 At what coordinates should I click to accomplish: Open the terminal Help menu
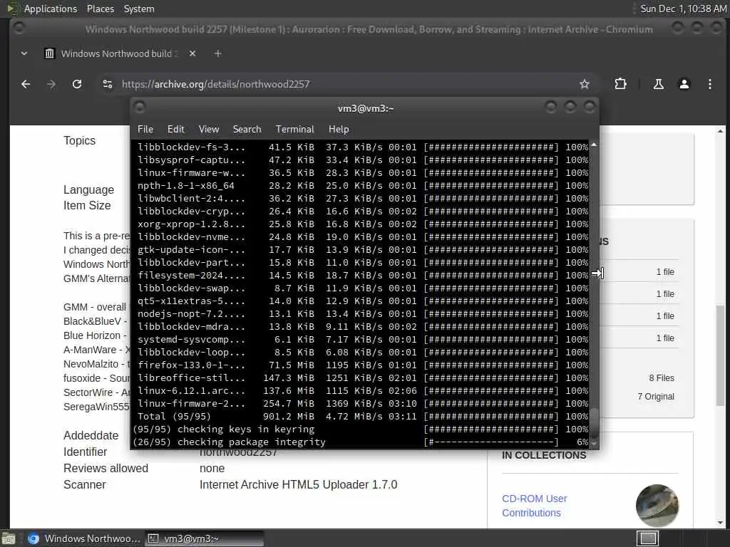(339, 130)
